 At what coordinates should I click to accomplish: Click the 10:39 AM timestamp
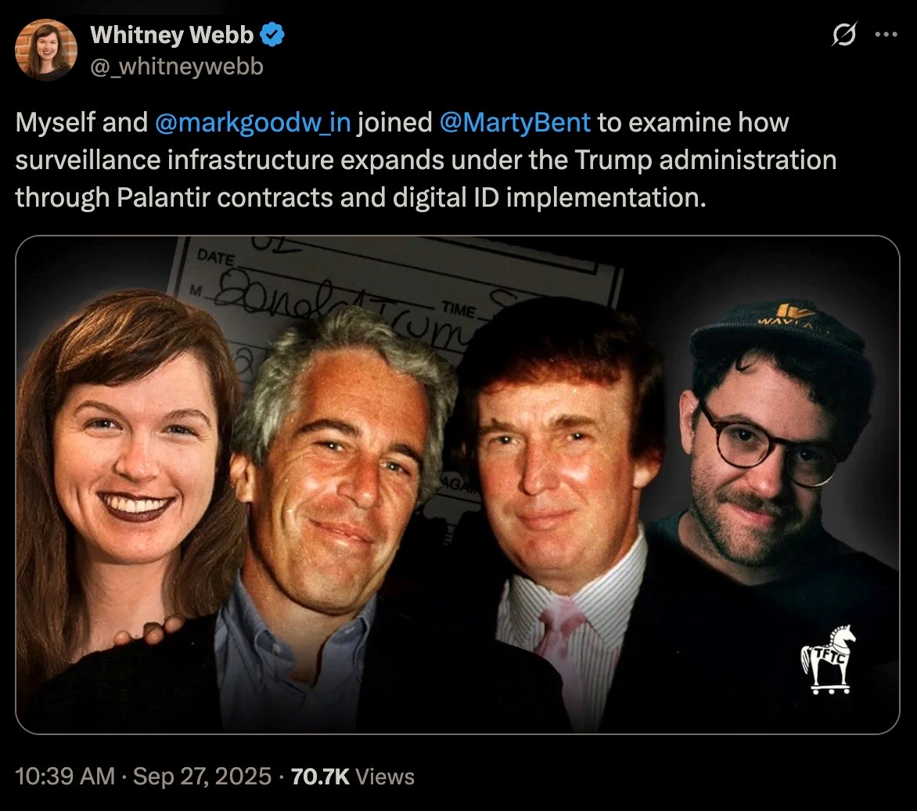[x=65, y=777]
